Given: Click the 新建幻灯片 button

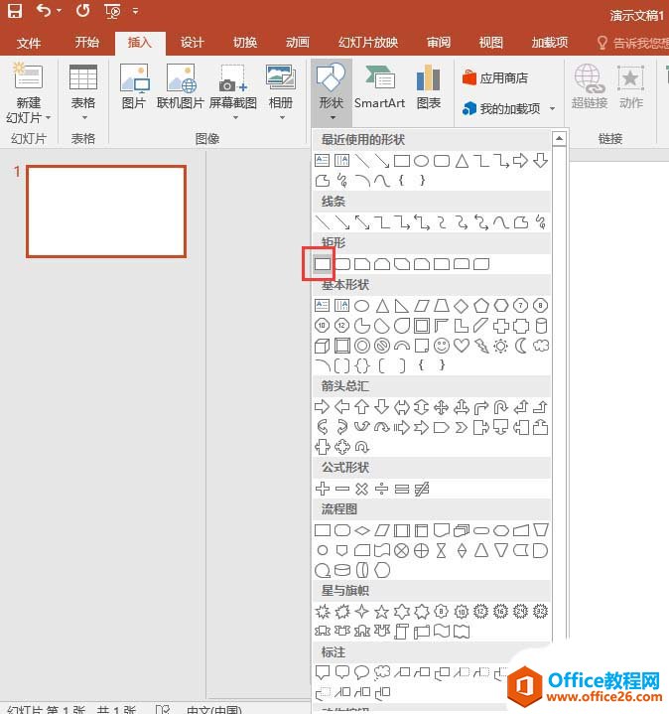Looking at the screenshot, I should point(28,93).
